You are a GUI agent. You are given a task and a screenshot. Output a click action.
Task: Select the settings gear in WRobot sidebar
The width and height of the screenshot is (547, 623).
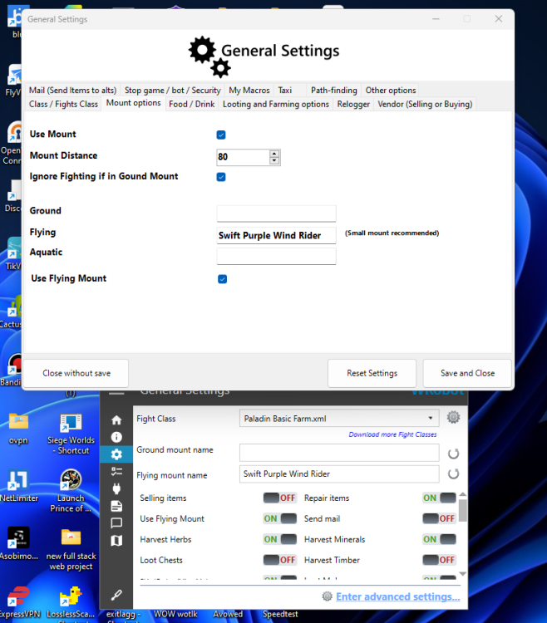116,454
